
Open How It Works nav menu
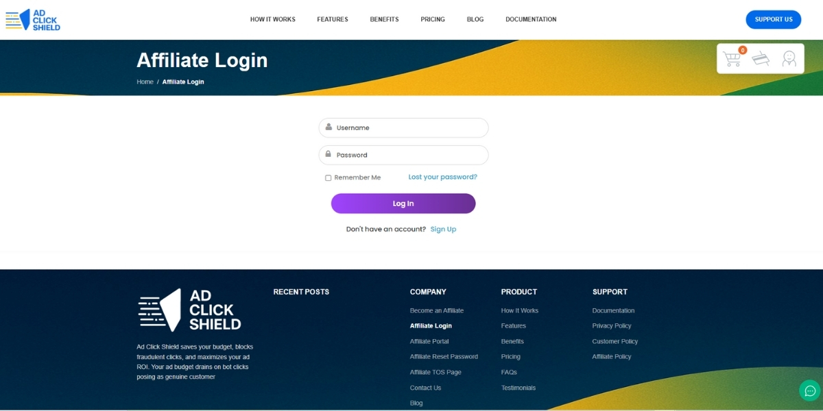pyautogui.click(x=272, y=19)
